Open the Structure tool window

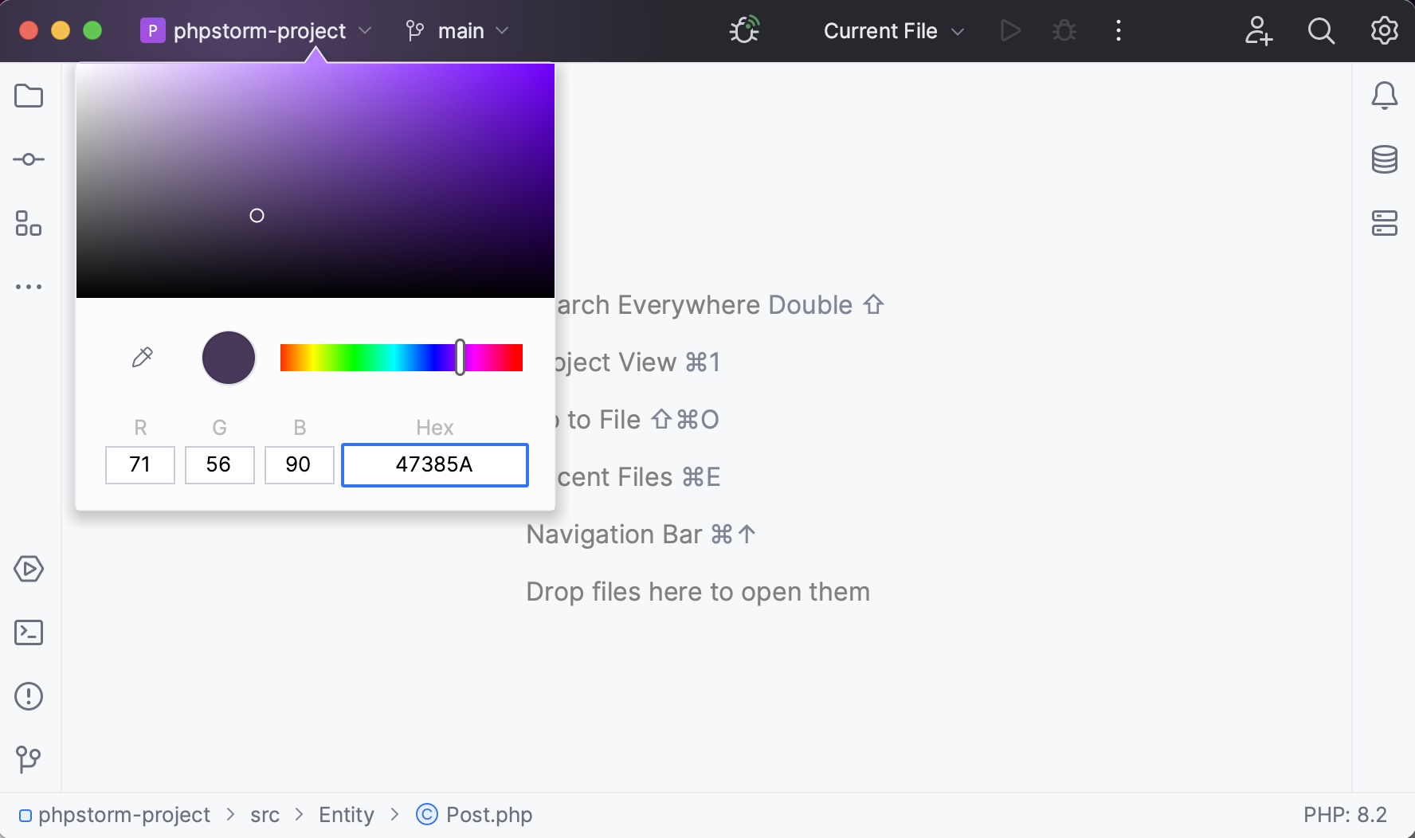29,224
